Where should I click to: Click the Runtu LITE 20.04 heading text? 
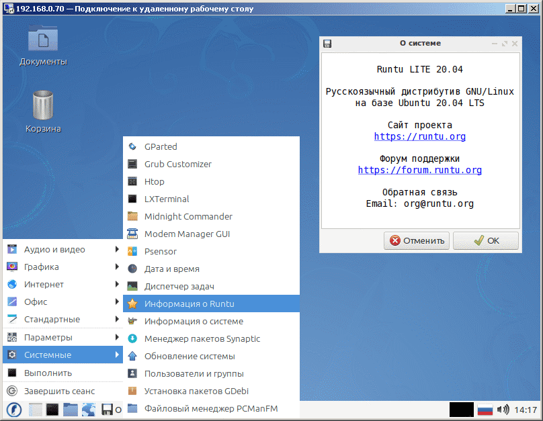click(x=420, y=69)
